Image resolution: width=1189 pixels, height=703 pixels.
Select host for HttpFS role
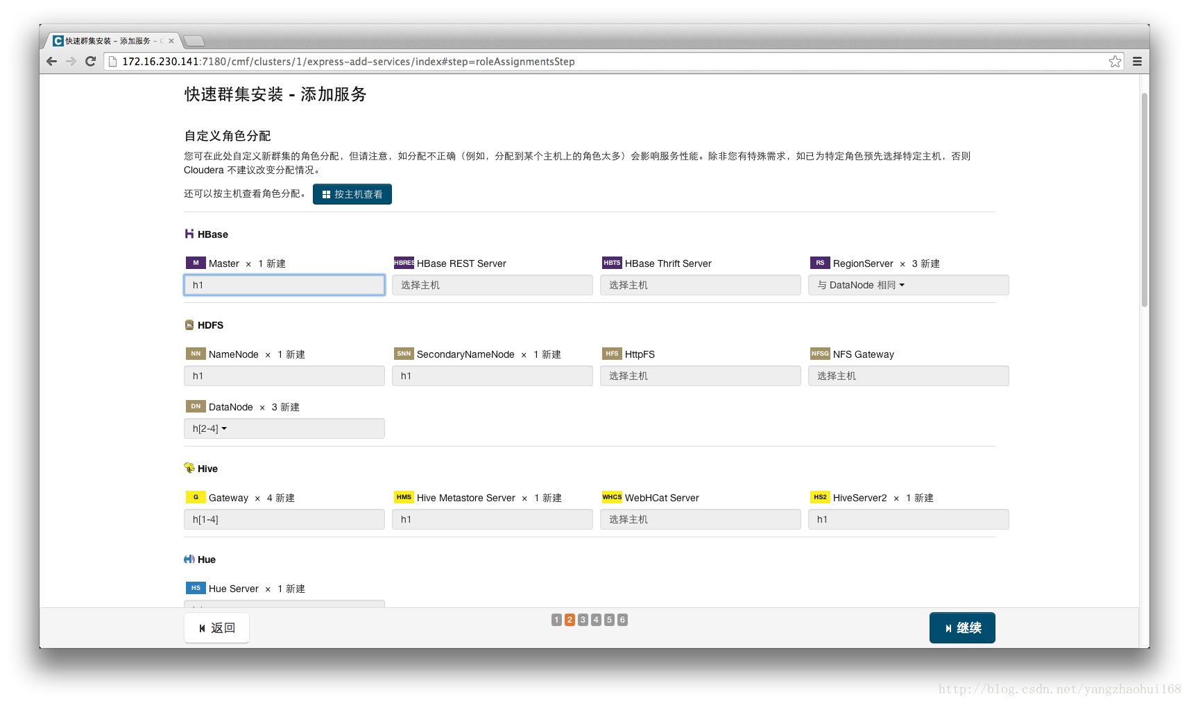click(700, 376)
